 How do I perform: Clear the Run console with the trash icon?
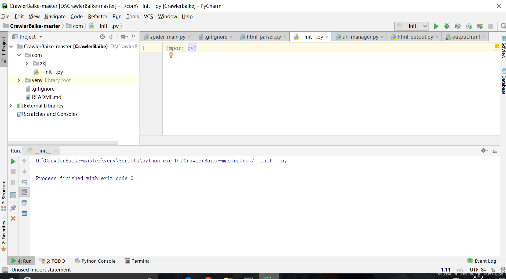(24, 213)
